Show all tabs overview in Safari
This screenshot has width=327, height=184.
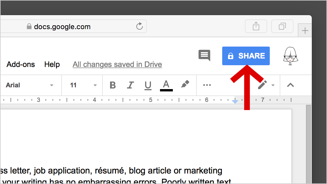(x=282, y=26)
